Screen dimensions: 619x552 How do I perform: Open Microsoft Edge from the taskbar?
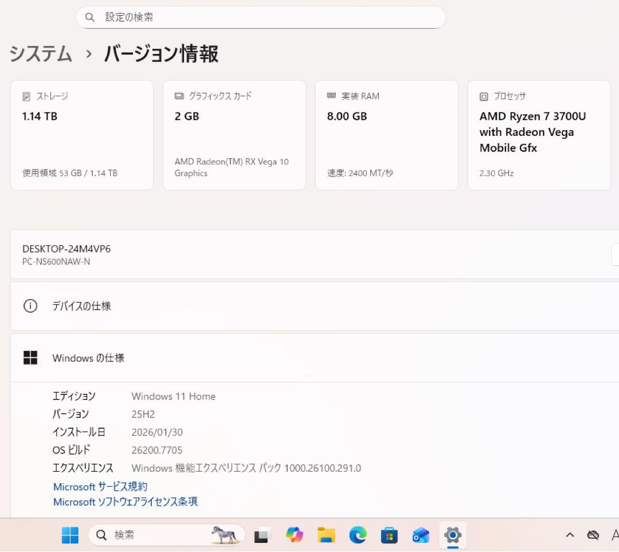coord(358,535)
